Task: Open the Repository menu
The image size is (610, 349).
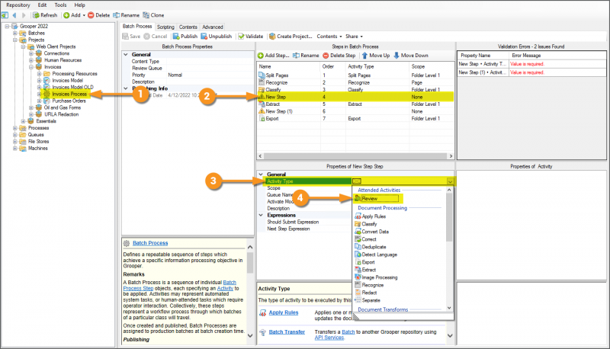Action: pos(18,5)
